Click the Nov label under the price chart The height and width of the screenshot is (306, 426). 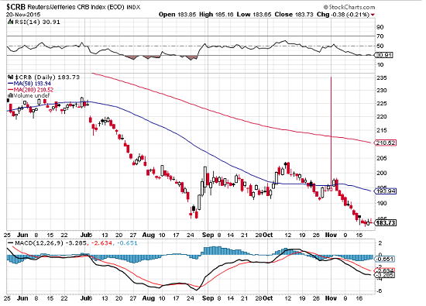[332, 235]
